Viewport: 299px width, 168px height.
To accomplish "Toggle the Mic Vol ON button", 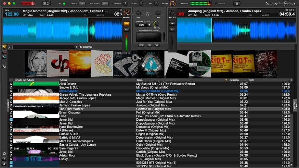I will coord(172,24).
